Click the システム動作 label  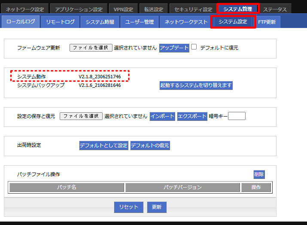31,77
